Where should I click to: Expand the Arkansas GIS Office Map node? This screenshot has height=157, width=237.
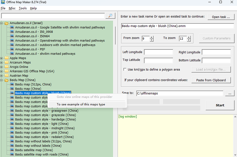2,71
